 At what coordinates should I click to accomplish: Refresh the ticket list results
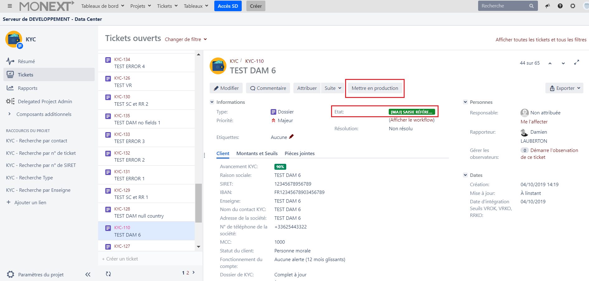click(108, 274)
